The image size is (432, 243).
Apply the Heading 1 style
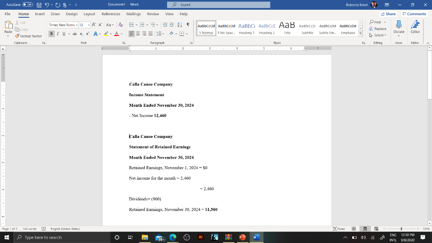(246, 28)
